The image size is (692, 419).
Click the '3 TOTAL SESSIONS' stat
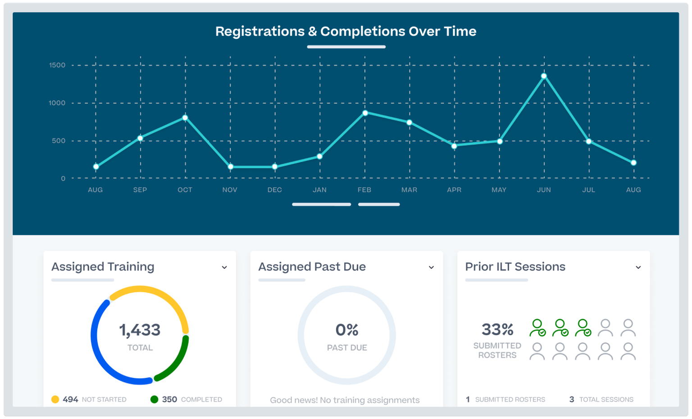click(601, 400)
